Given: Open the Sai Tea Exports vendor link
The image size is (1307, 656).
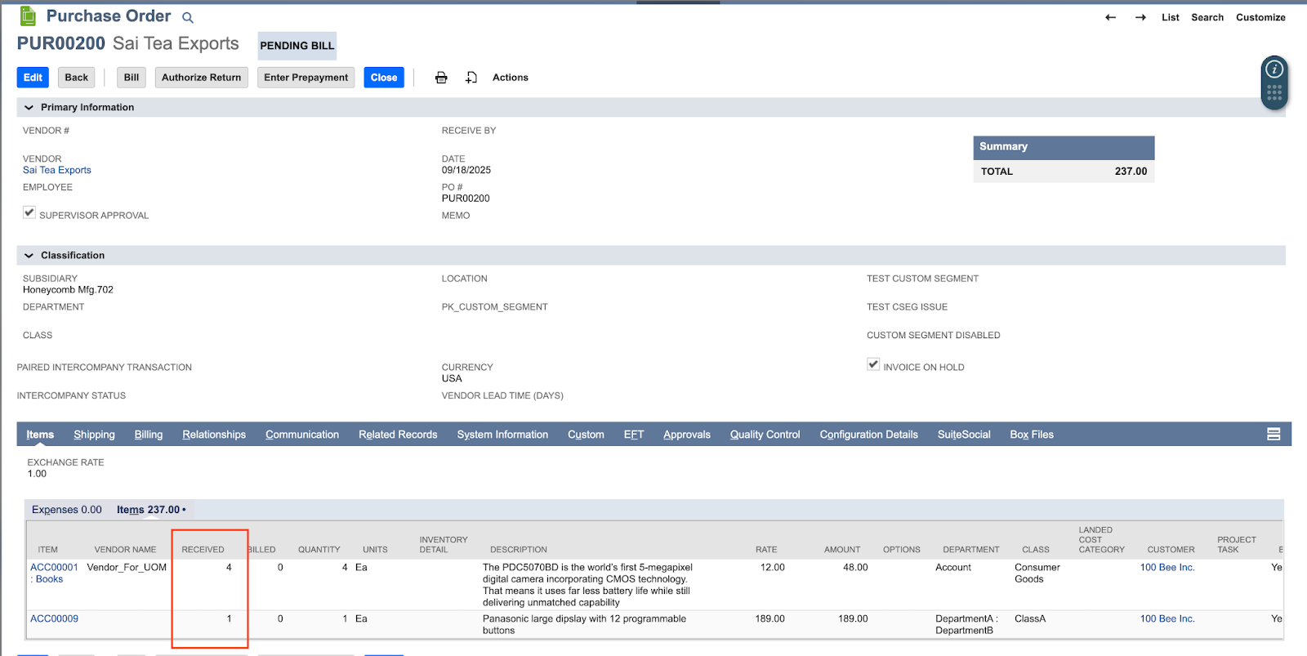Looking at the screenshot, I should pos(57,171).
